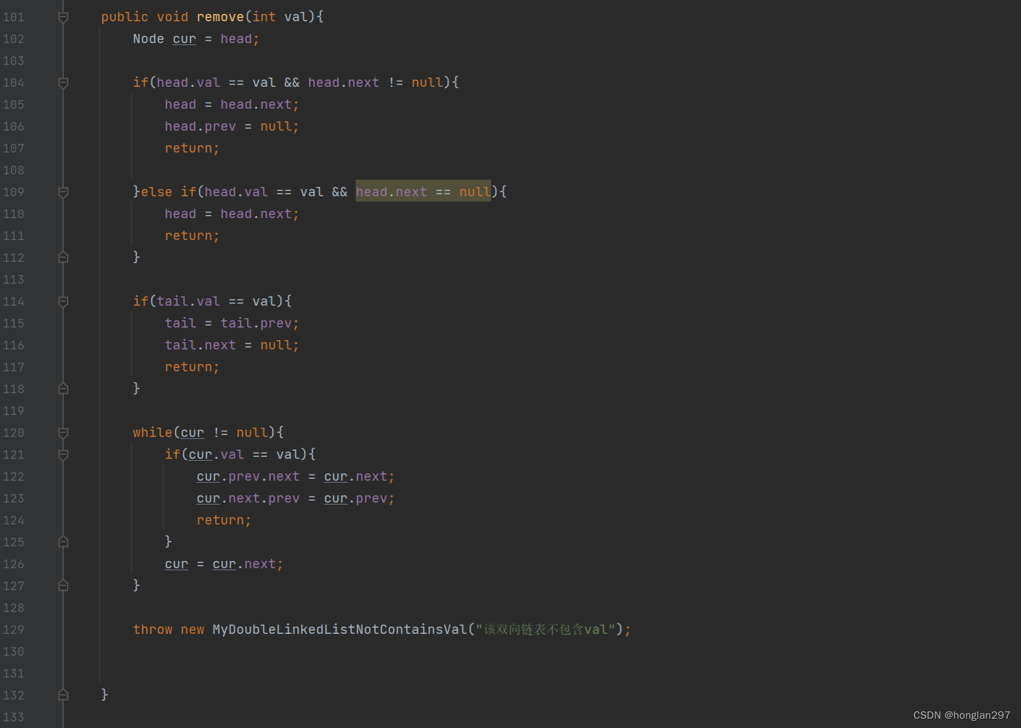Click 'cur.val' on line 121

(x=216, y=454)
